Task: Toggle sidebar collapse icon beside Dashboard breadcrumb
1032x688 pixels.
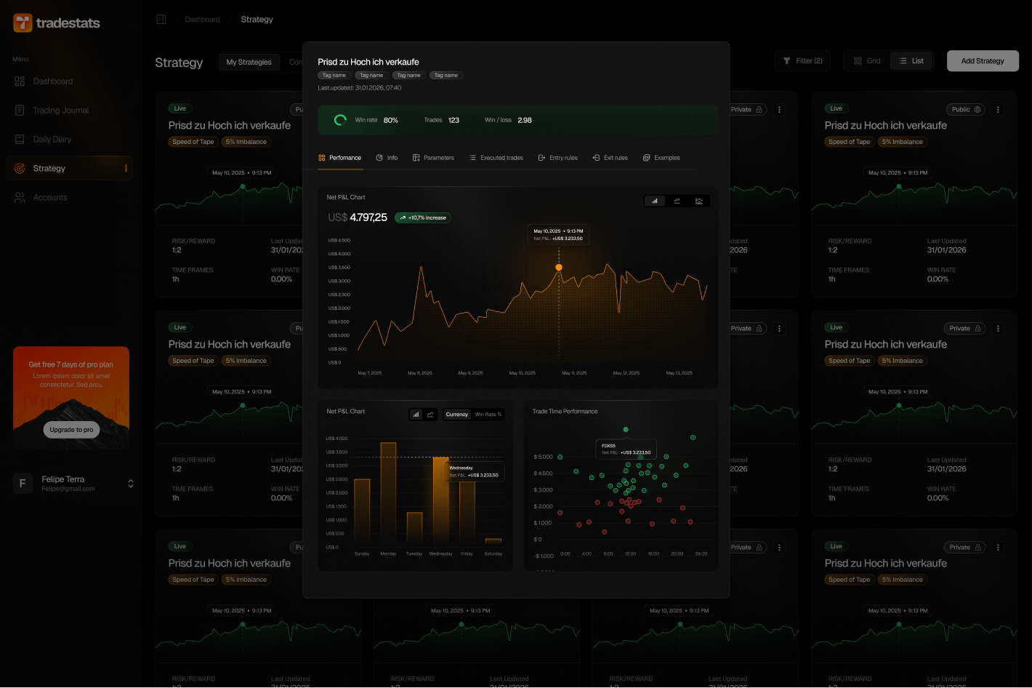Action: point(161,20)
